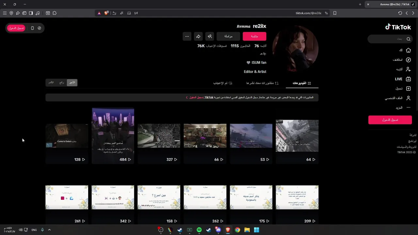Screen dimensions: 418x235
Task: Click the address bar showing tiktok.com/@re2ilx
Action: pyautogui.click(x=308, y=13)
